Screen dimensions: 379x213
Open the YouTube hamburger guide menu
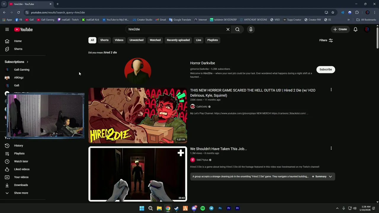[x=7, y=29]
